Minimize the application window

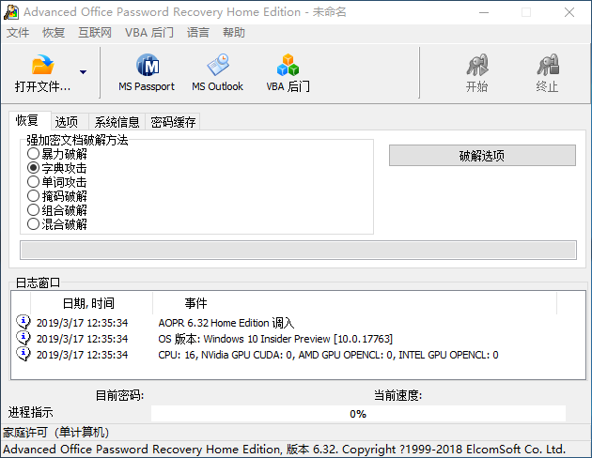484,12
